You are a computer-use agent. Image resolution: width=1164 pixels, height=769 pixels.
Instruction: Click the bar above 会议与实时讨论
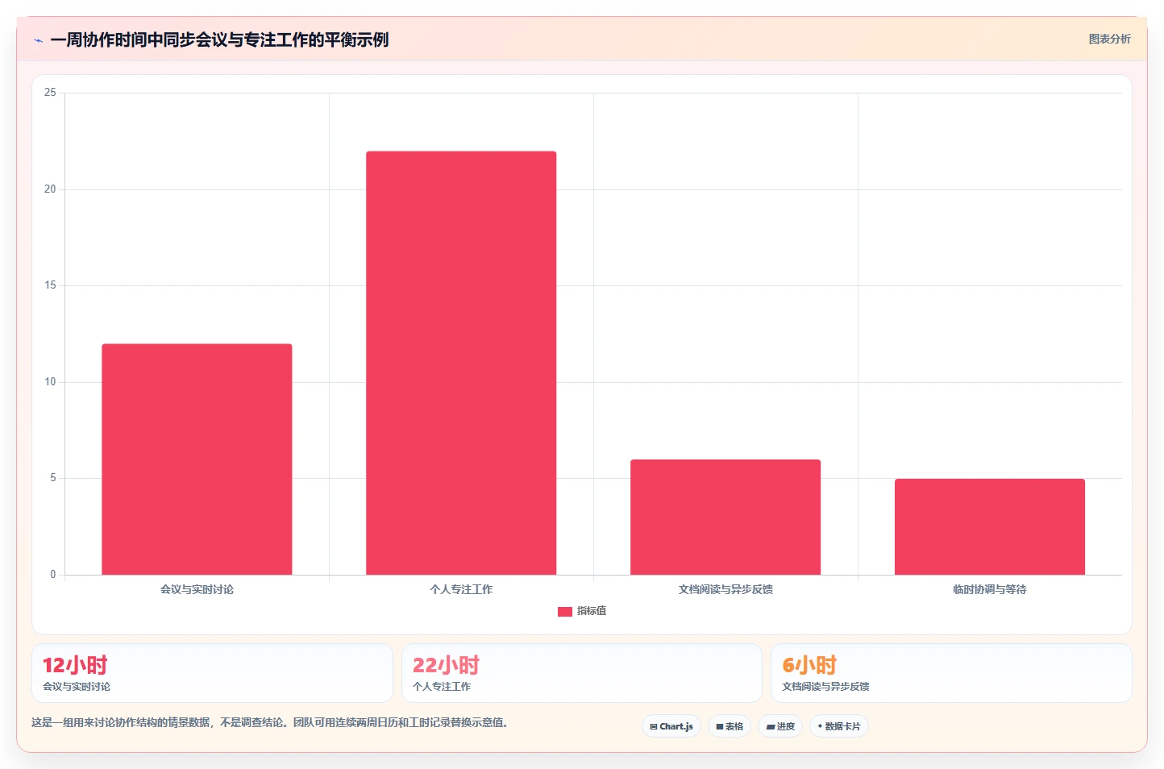pyautogui.click(x=197, y=459)
